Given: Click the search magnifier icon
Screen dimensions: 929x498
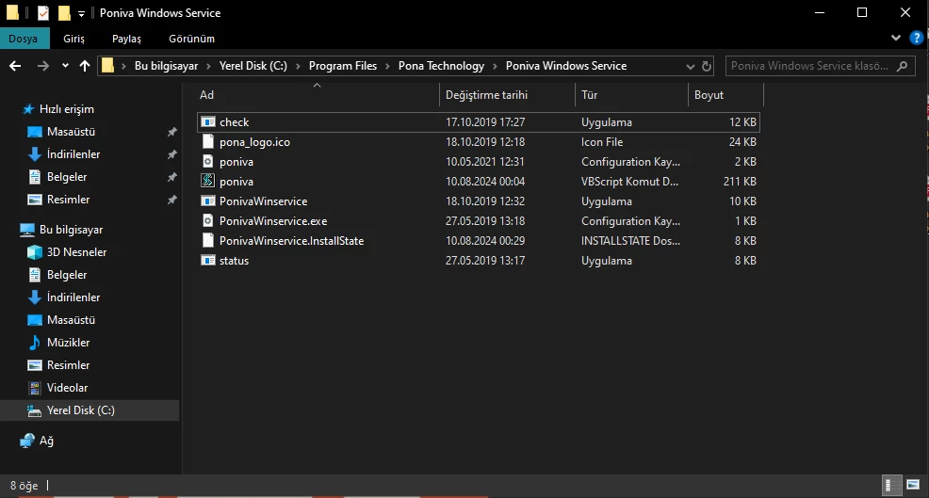Looking at the screenshot, I should point(903,66).
